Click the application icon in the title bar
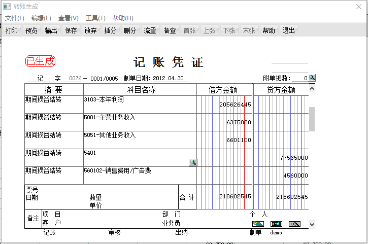Screen dimensions: 368x244 7,7
